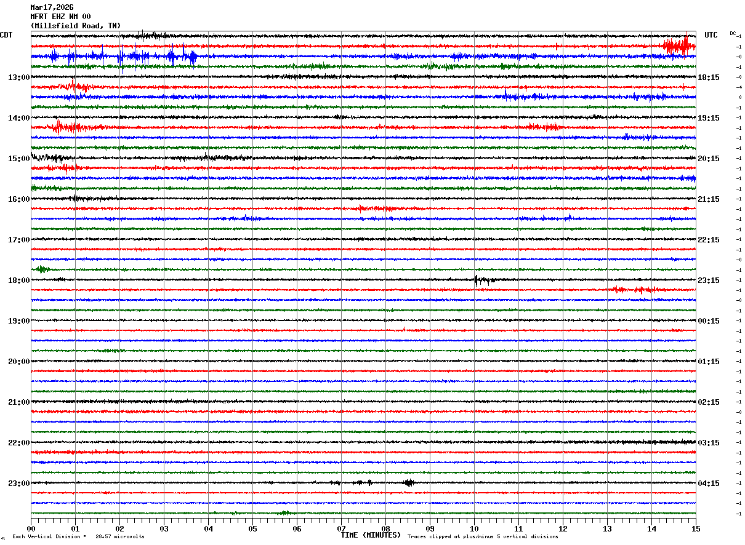The image size is (745, 545).
Task: Click minute tick label 11 on time axis
Action: pos(518,528)
